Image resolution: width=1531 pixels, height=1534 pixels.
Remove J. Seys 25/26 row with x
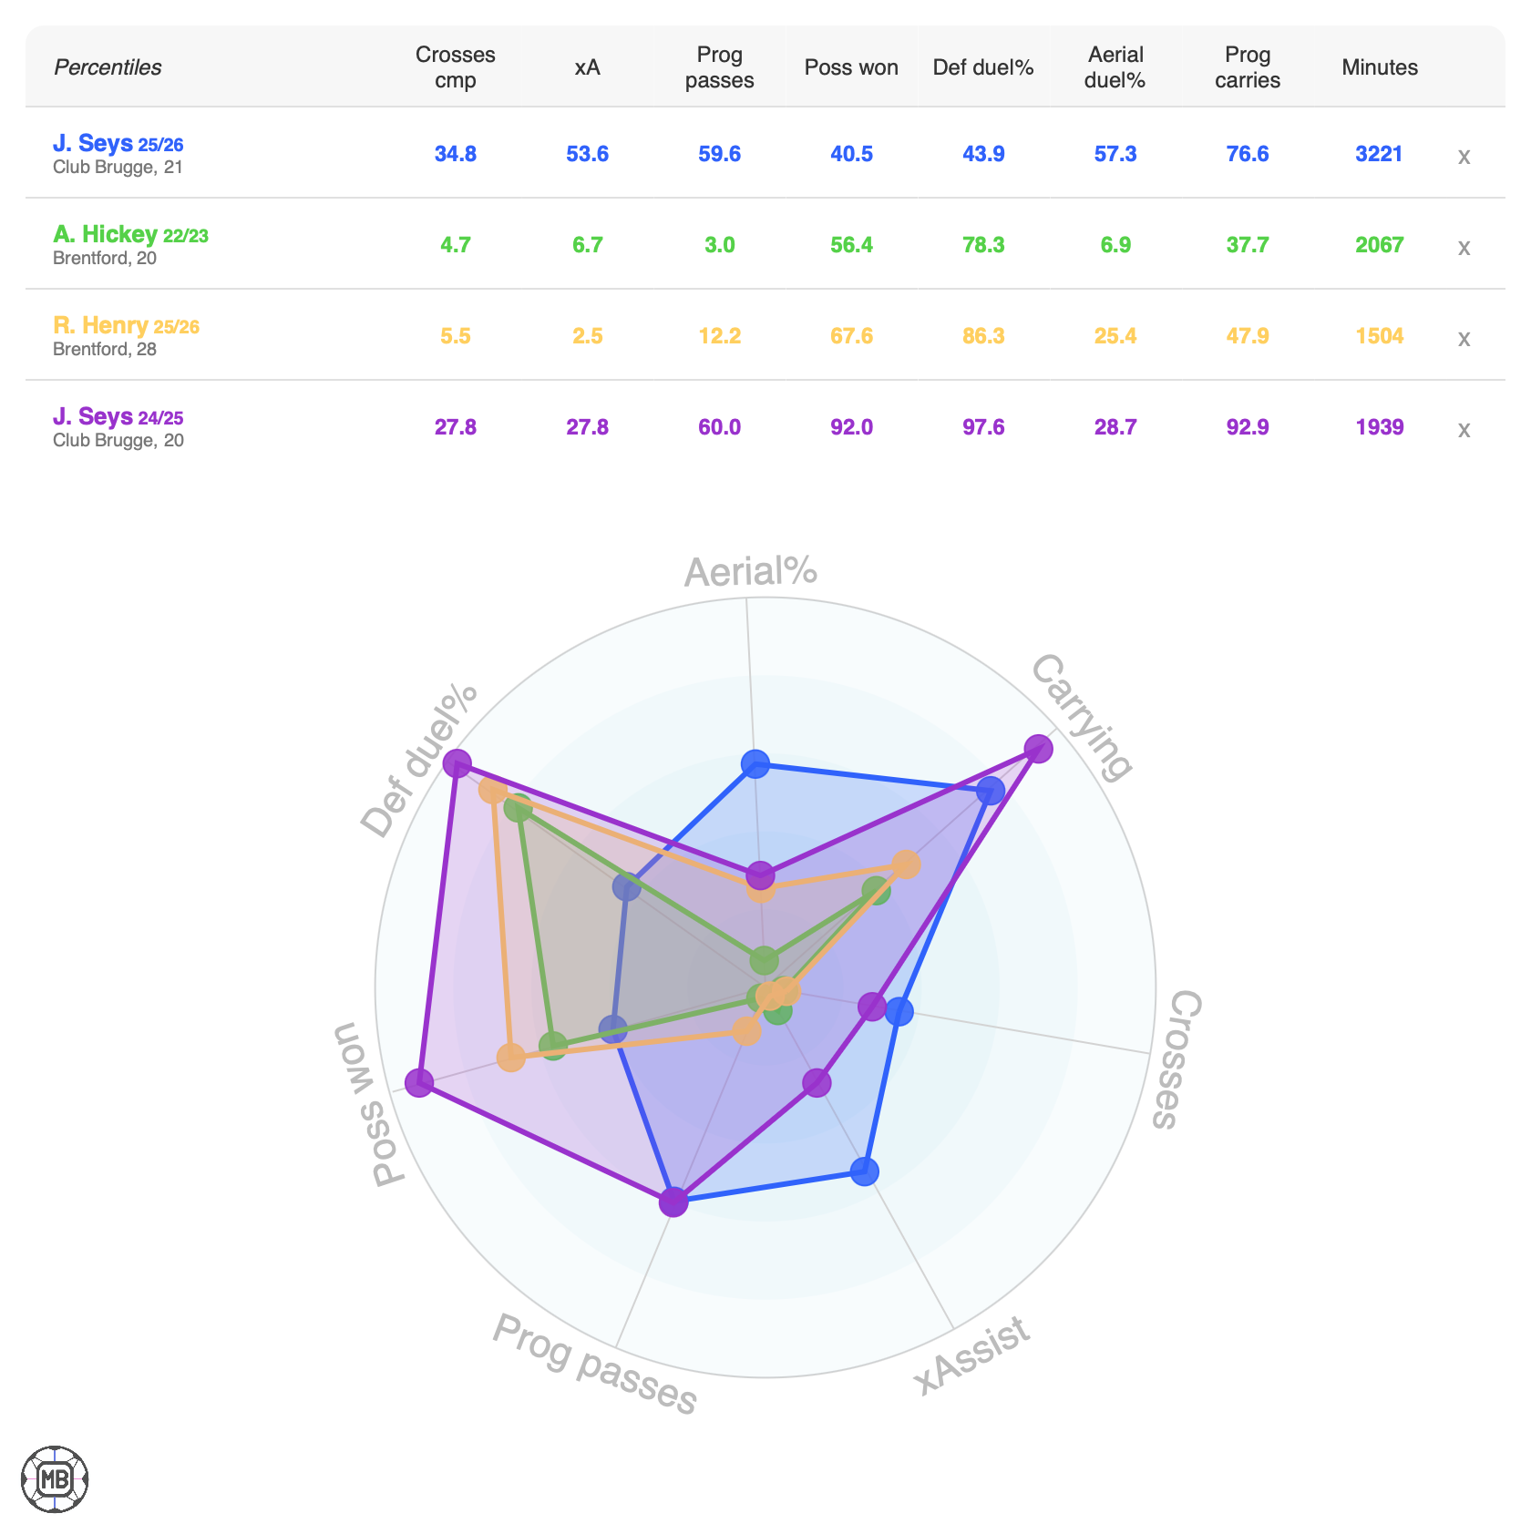tap(1464, 156)
